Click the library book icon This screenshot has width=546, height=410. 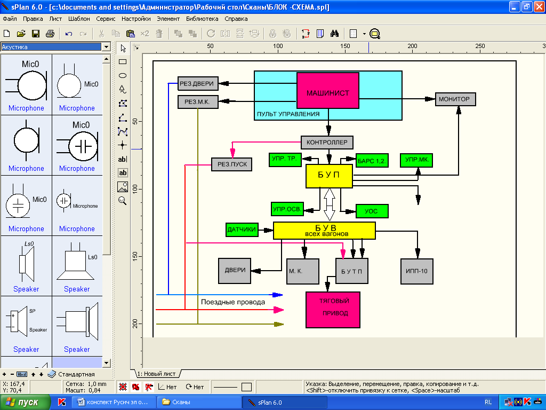tap(52, 374)
